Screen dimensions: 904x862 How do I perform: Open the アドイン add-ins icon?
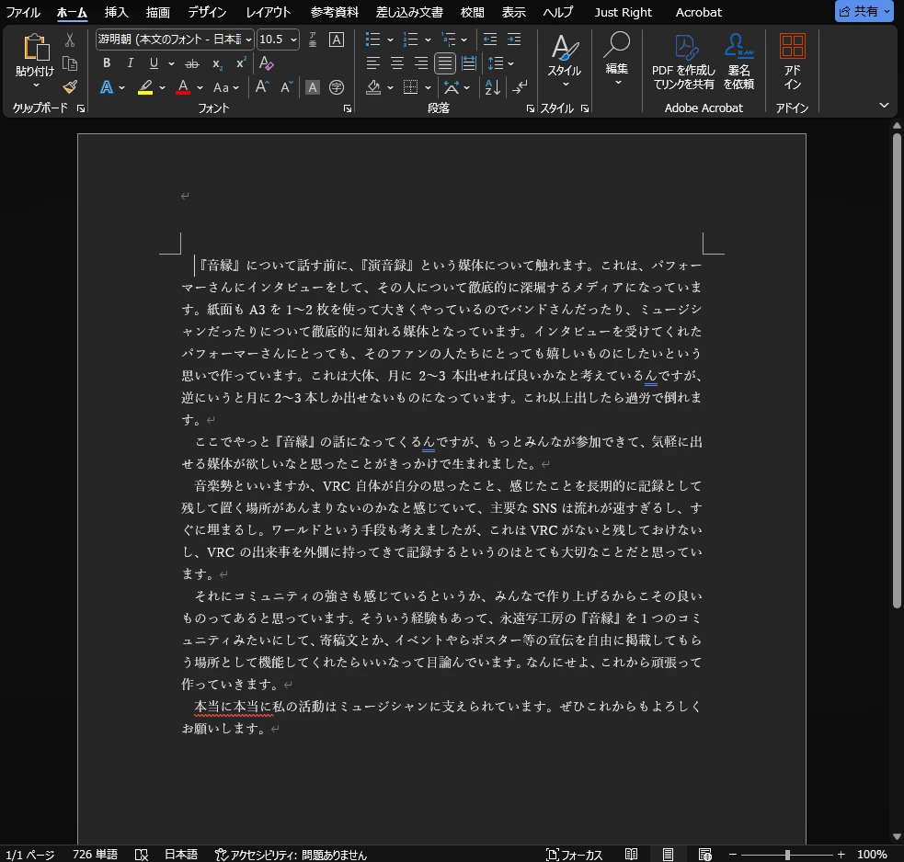[792, 62]
